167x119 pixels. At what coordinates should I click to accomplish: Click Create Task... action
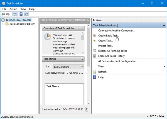105,41
